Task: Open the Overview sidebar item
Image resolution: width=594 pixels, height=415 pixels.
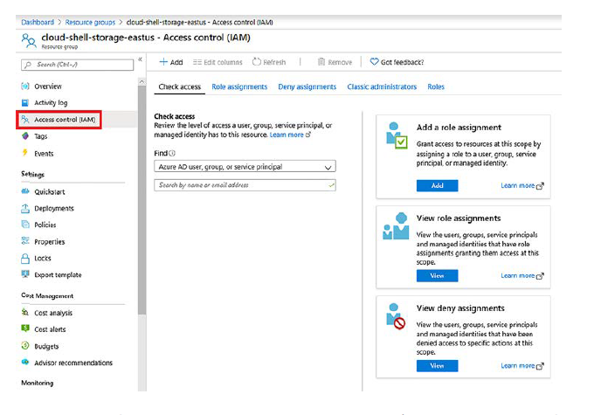Action: tap(47, 86)
